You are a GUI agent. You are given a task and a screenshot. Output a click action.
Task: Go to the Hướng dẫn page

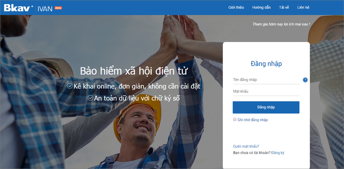click(x=261, y=8)
